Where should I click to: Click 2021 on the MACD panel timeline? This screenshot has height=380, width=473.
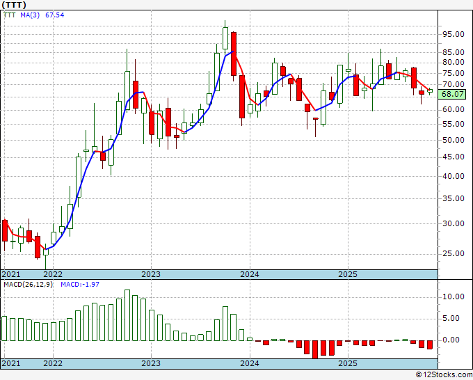pyautogui.click(x=10, y=363)
